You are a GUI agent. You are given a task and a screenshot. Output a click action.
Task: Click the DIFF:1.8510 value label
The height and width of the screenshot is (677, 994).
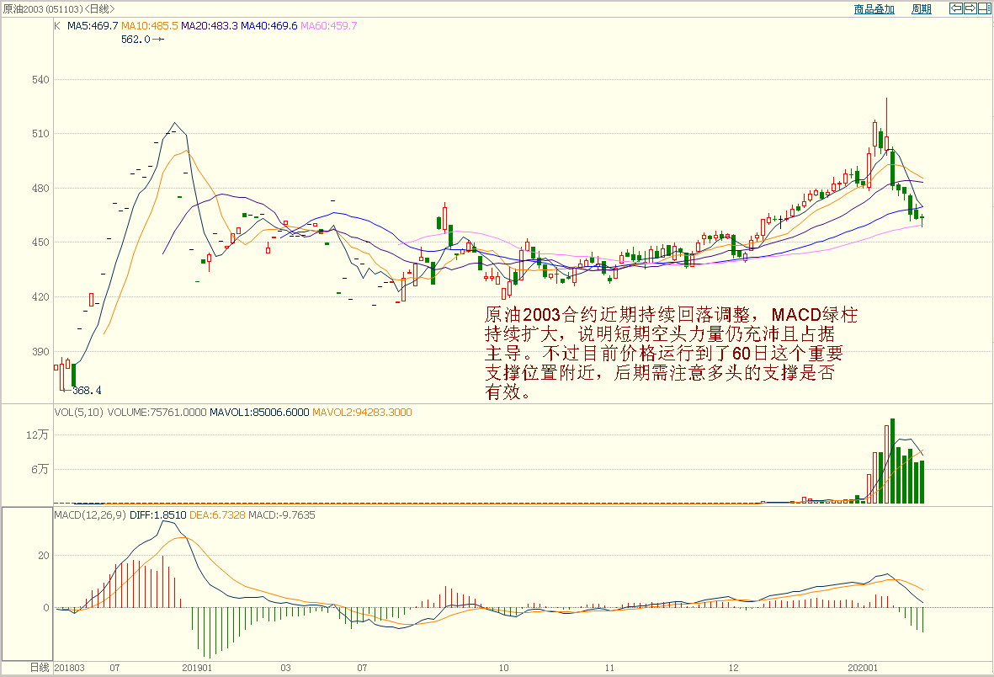(157, 514)
